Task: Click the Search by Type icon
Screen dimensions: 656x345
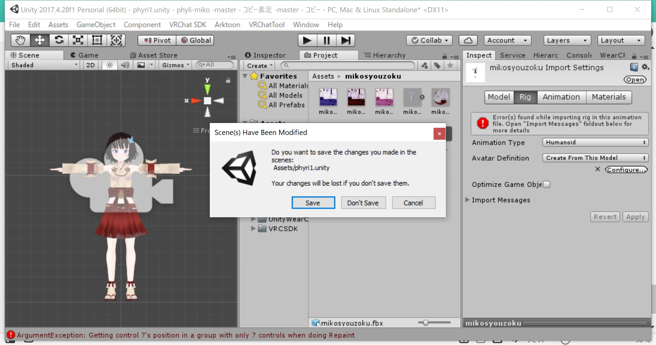Action: [x=424, y=65]
